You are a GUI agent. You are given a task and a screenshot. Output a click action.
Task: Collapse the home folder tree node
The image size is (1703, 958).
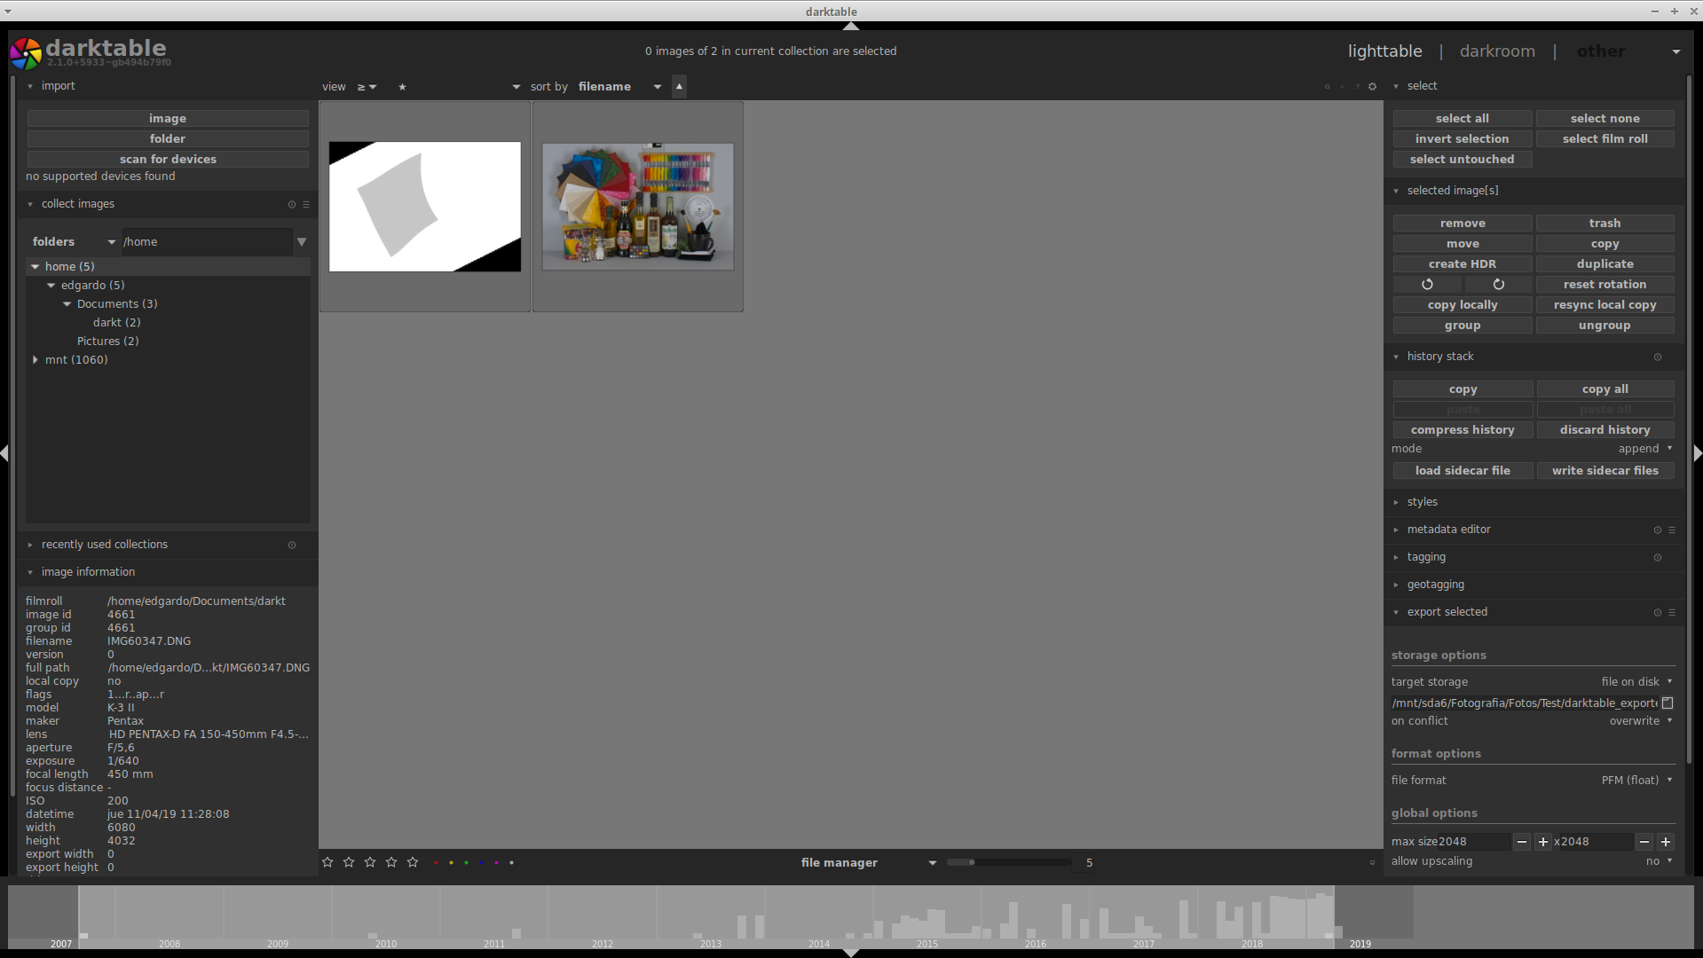[x=35, y=267]
